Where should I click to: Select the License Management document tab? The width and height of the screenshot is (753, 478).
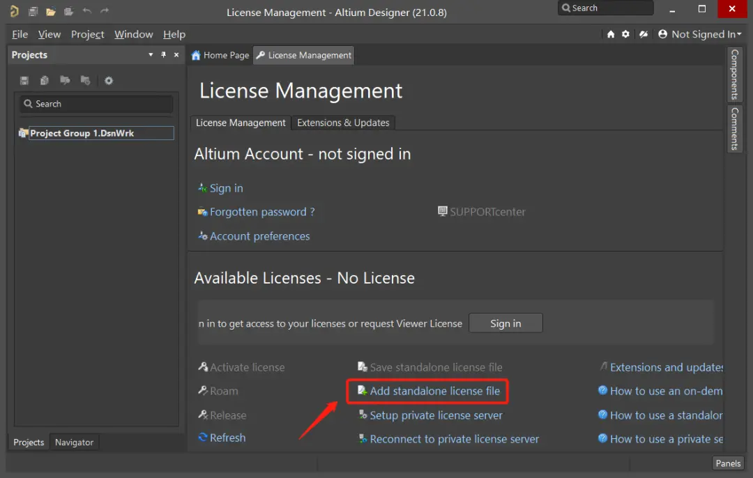coord(303,55)
